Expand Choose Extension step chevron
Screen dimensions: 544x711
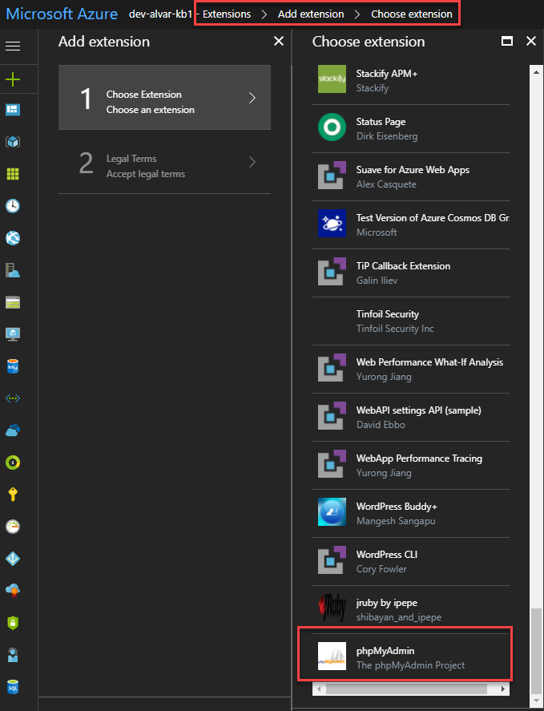coord(252,98)
